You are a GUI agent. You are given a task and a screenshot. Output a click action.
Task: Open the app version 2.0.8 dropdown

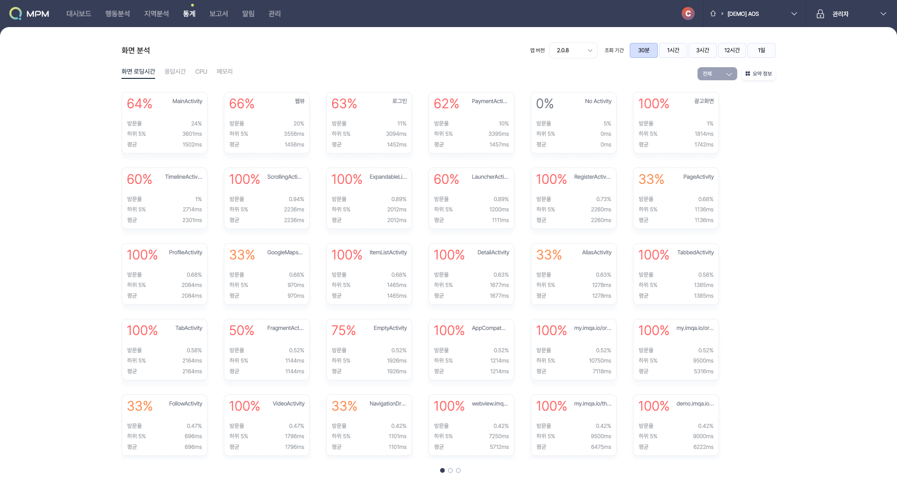click(x=573, y=50)
